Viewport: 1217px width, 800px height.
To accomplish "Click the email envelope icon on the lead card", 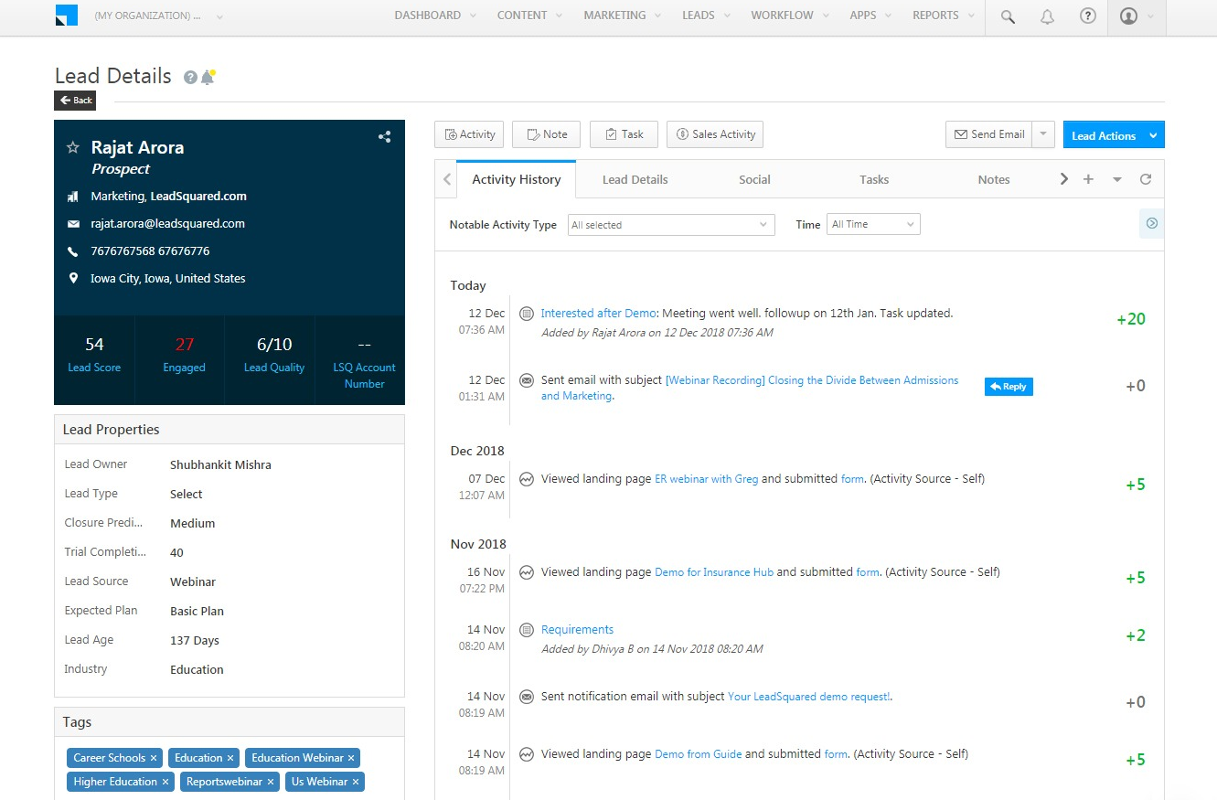I will click(x=73, y=224).
